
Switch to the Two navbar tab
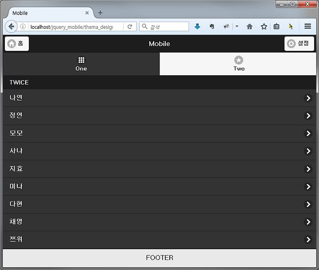tap(238, 64)
